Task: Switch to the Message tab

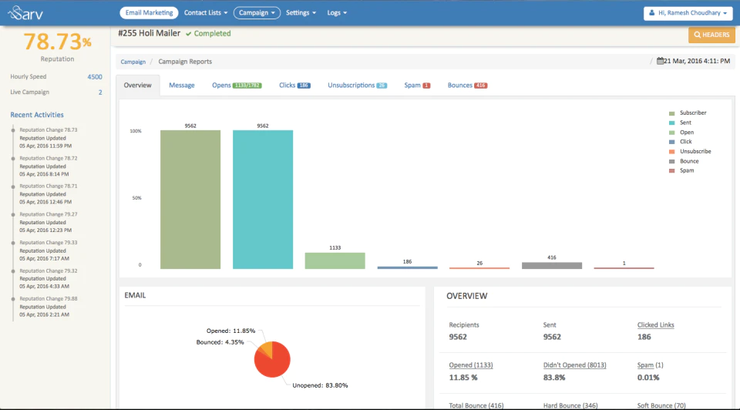Action: 182,86
